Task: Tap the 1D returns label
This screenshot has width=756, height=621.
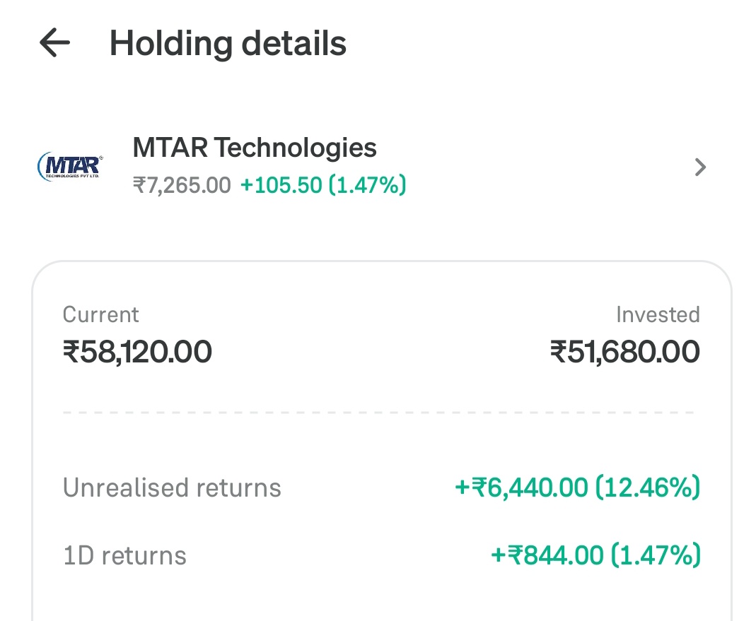Action: click(x=125, y=555)
